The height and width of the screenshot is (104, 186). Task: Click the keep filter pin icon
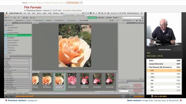click(5, 91)
